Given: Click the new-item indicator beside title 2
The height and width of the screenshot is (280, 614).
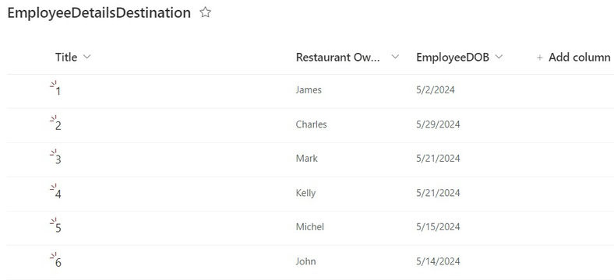Looking at the screenshot, I should 53,118.
